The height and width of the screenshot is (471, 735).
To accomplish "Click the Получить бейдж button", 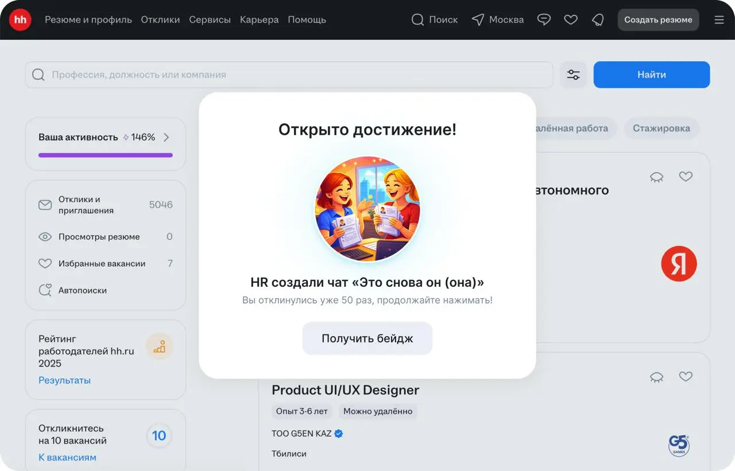I will pyautogui.click(x=367, y=338).
